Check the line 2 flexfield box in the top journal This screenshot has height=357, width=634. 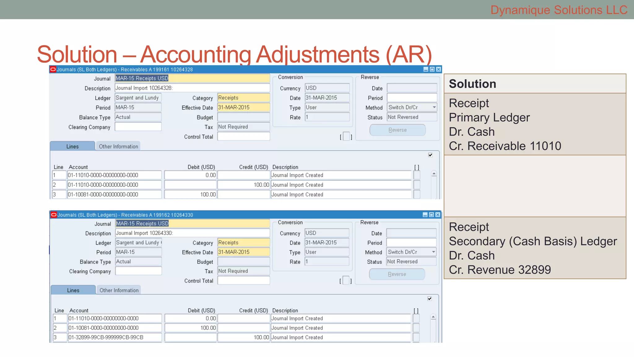(x=417, y=185)
